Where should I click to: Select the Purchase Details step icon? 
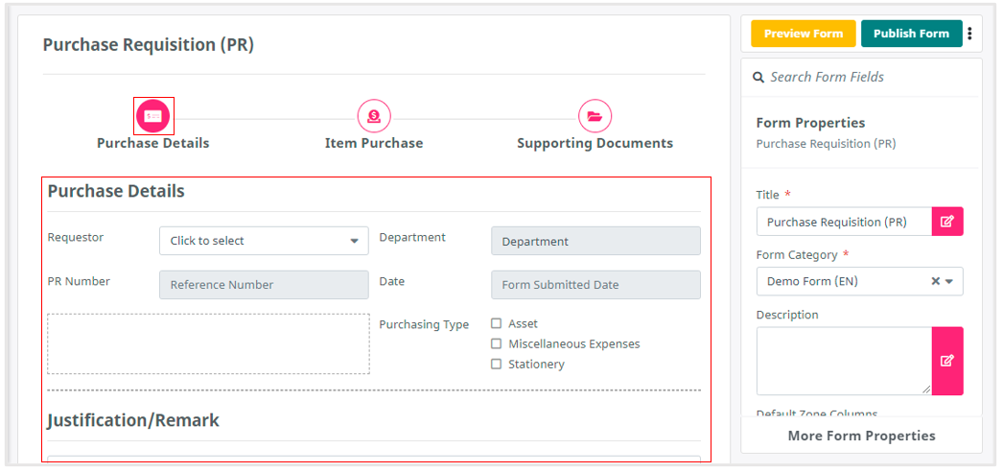(x=153, y=116)
